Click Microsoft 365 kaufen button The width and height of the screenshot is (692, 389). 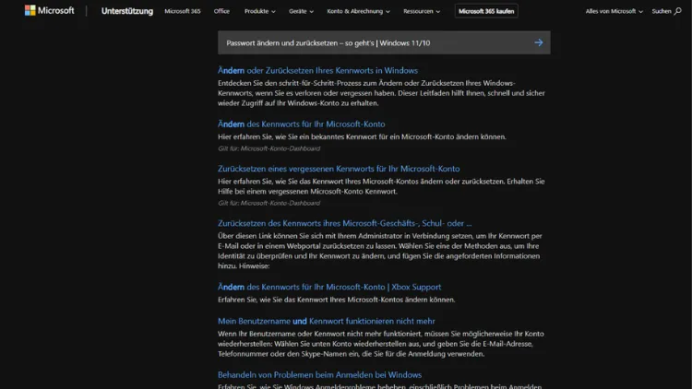(486, 11)
